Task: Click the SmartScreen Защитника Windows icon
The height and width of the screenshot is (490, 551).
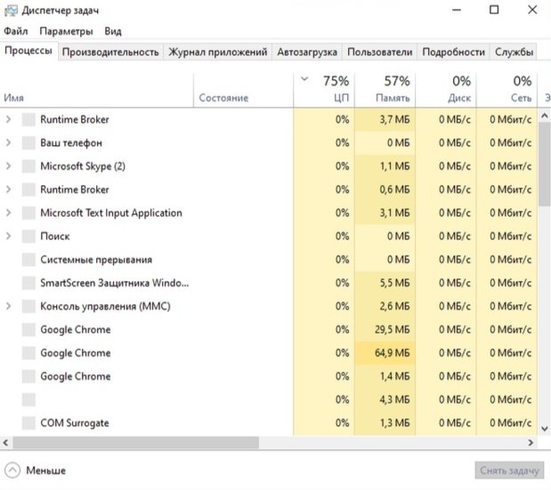Action: (28, 283)
